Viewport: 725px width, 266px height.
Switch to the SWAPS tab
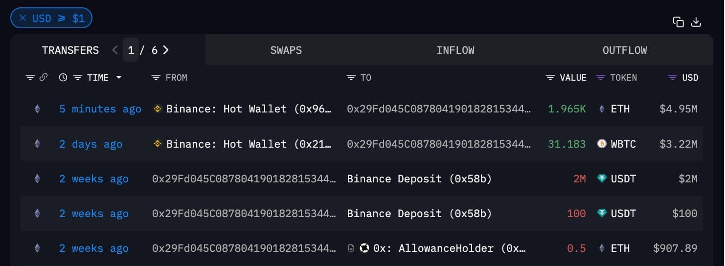click(x=286, y=50)
